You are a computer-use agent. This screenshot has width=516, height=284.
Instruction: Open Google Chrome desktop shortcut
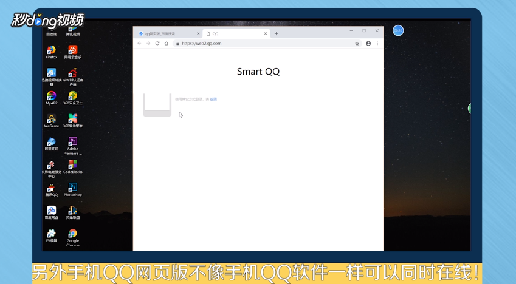[73, 238]
